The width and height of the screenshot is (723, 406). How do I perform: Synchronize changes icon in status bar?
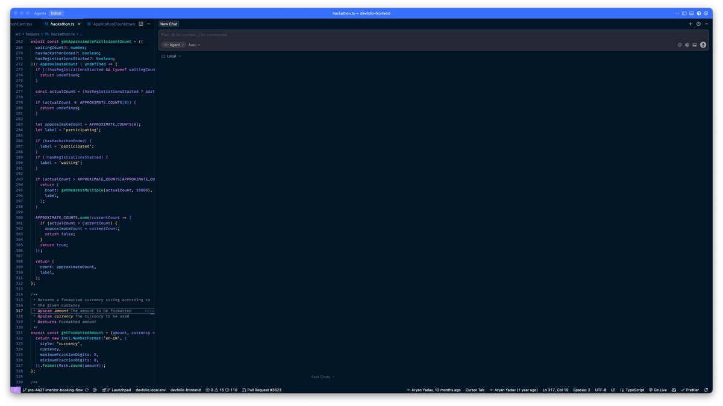point(87,390)
